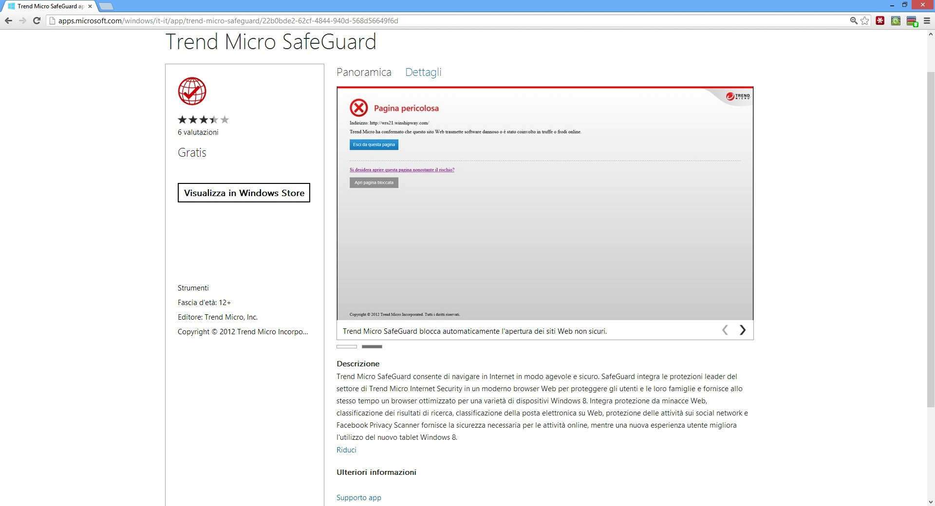The height and width of the screenshot is (506, 935).
Task: Click the 'Ulteriori informazioni' heading
Action: pyautogui.click(x=376, y=472)
